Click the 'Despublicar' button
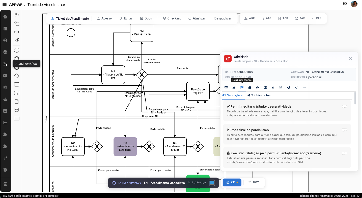Viewport: 362px width, 198px height. [223, 18]
